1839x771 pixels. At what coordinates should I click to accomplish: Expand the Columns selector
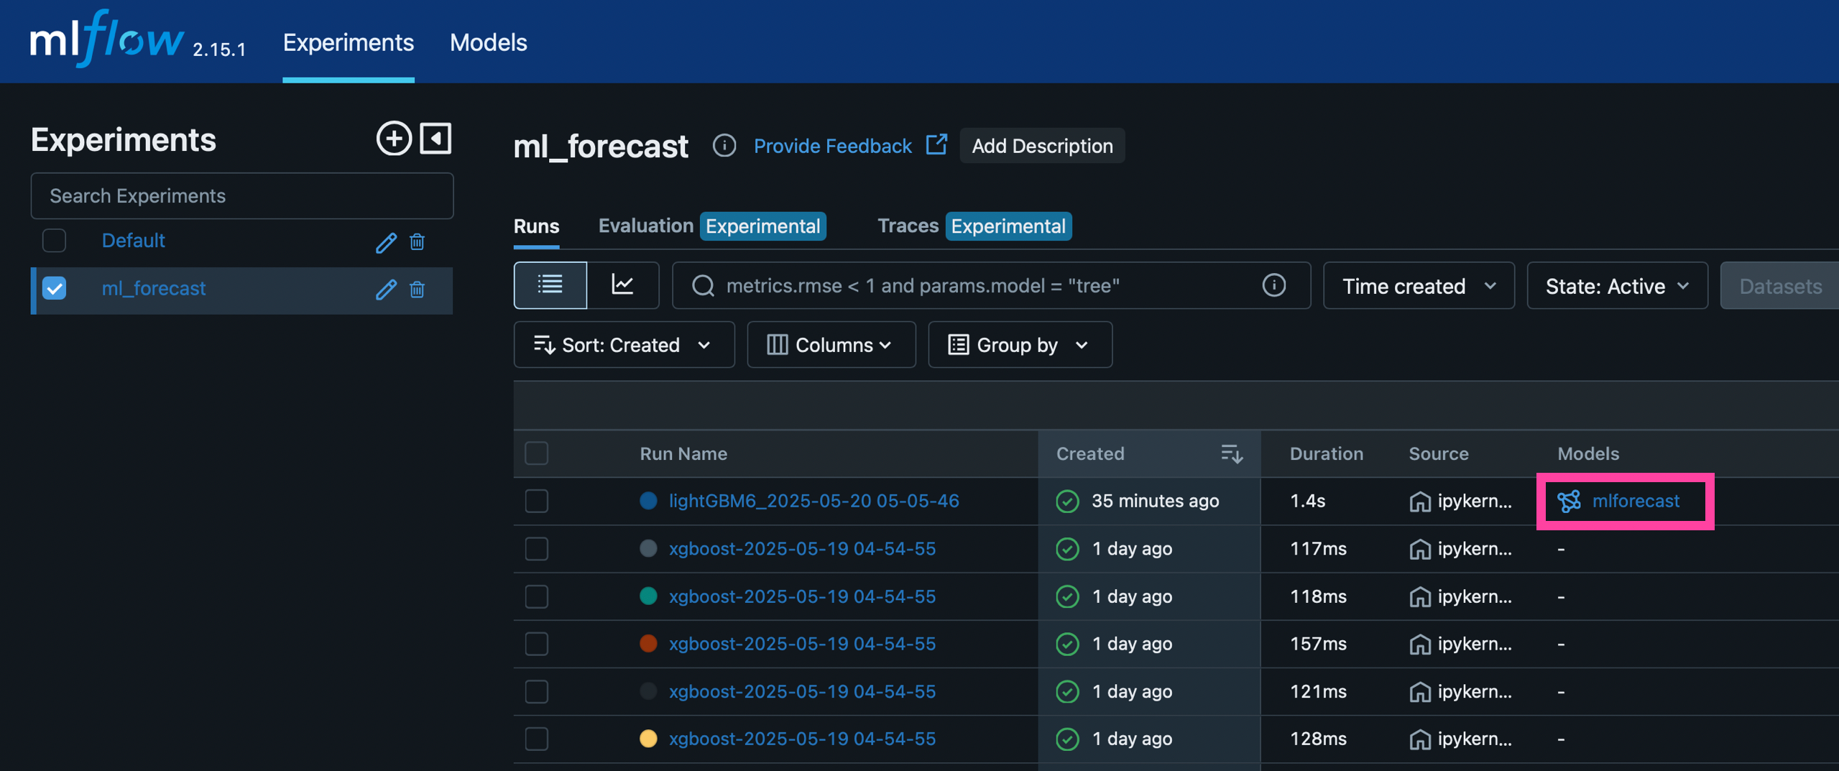pyautogui.click(x=831, y=344)
